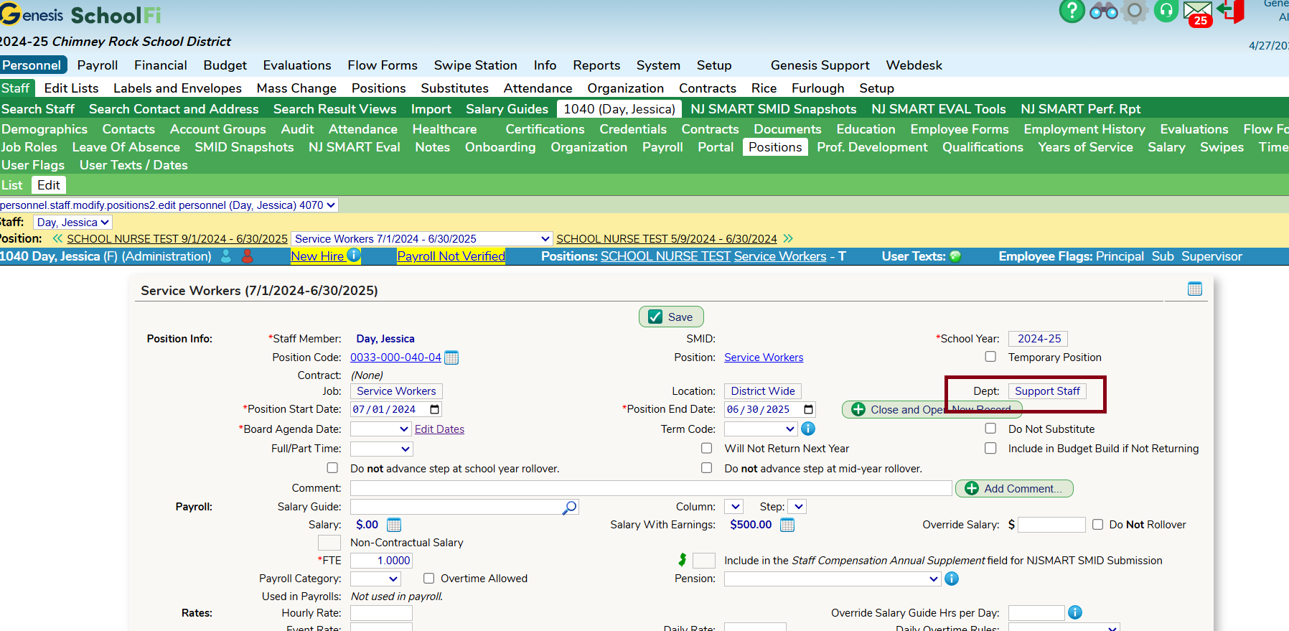Open date picker on Position Start Date

click(434, 409)
